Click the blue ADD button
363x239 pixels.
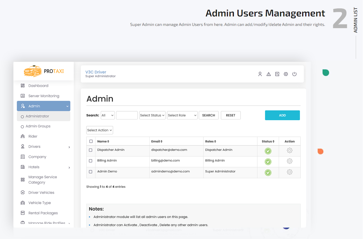(282, 115)
